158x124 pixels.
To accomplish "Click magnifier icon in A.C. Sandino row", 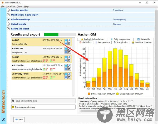I will (69, 66).
